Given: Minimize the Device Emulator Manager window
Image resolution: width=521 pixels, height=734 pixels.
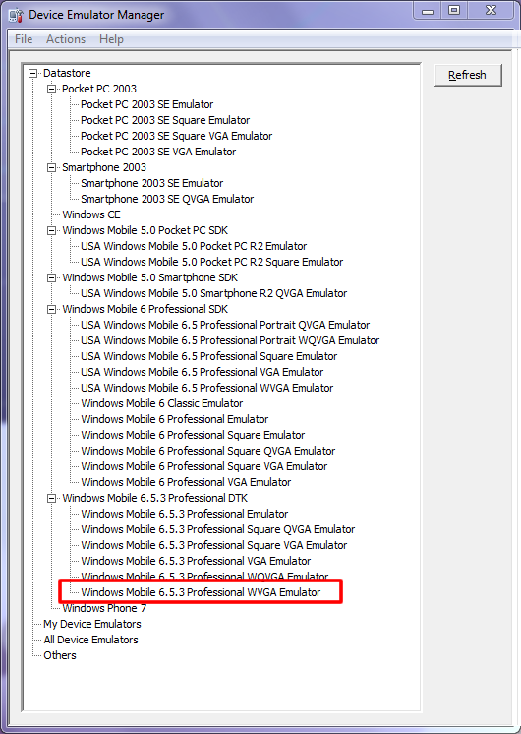Looking at the screenshot, I should click(x=428, y=10).
